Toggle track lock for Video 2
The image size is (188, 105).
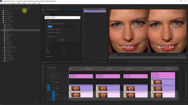click(x=51, y=88)
